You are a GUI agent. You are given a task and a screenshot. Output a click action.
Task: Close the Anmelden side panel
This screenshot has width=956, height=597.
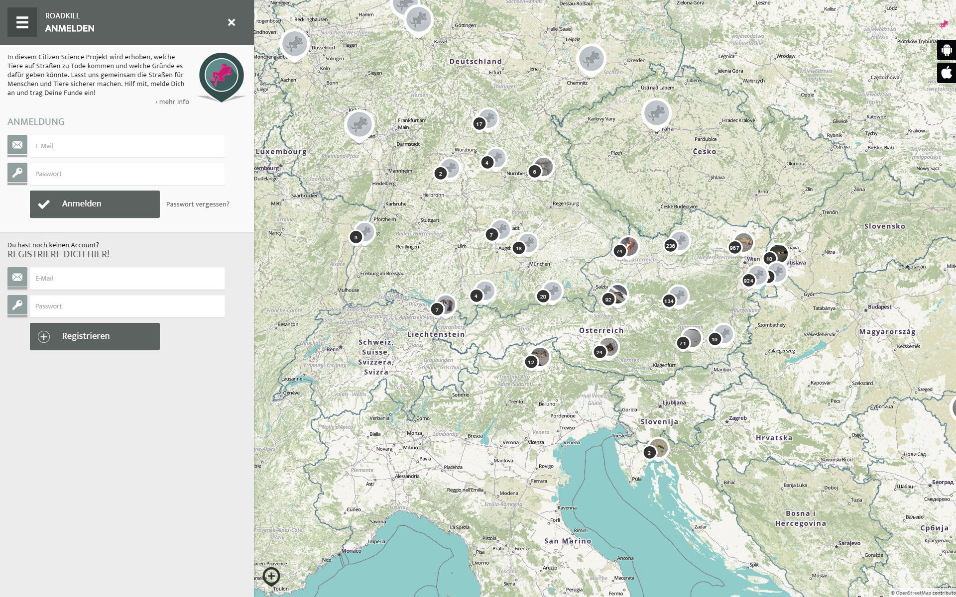coord(232,22)
